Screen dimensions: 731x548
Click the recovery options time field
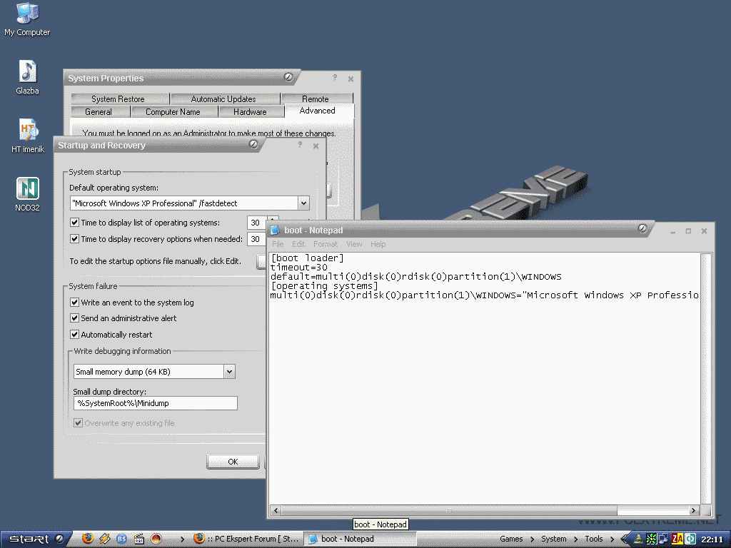coord(257,239)
